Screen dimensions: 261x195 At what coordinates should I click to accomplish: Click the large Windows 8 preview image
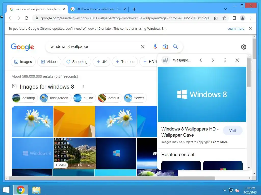coord(202,94)
